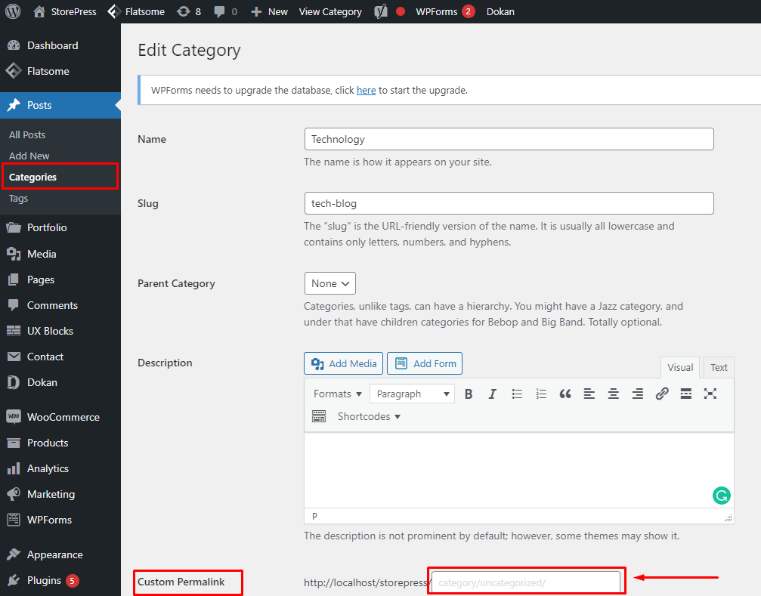Click the plus New icon
Screen dimensions: 761x596
pyautogui.click(x=256, y=11)
